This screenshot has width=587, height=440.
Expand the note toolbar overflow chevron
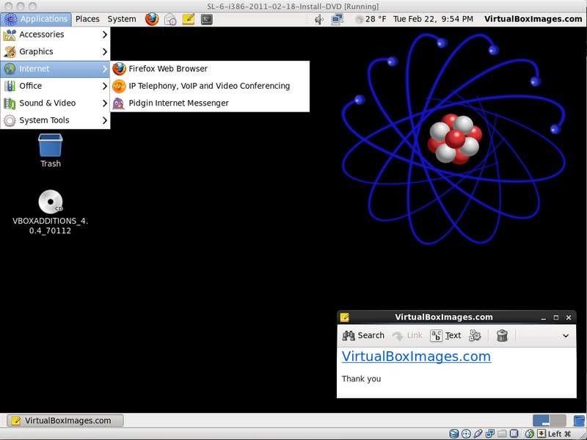click(x=566, y=336)
